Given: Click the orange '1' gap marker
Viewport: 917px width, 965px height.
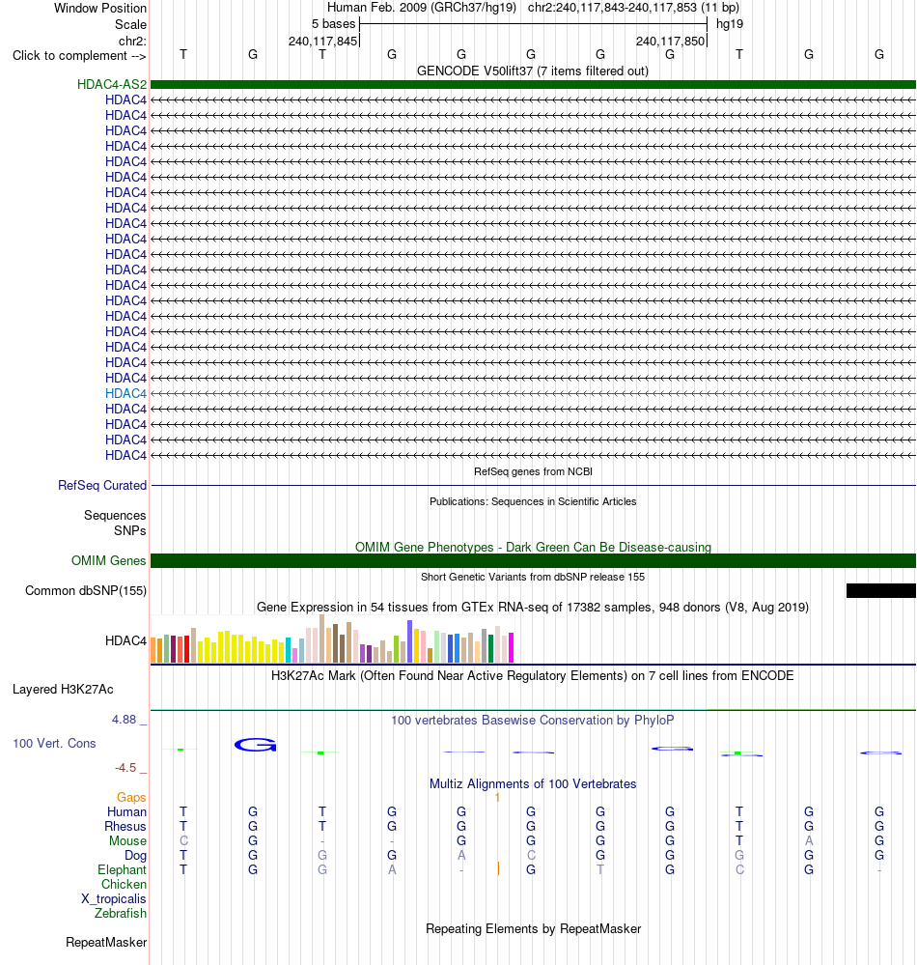Looking at the screenshot, I should coord(497,798).
